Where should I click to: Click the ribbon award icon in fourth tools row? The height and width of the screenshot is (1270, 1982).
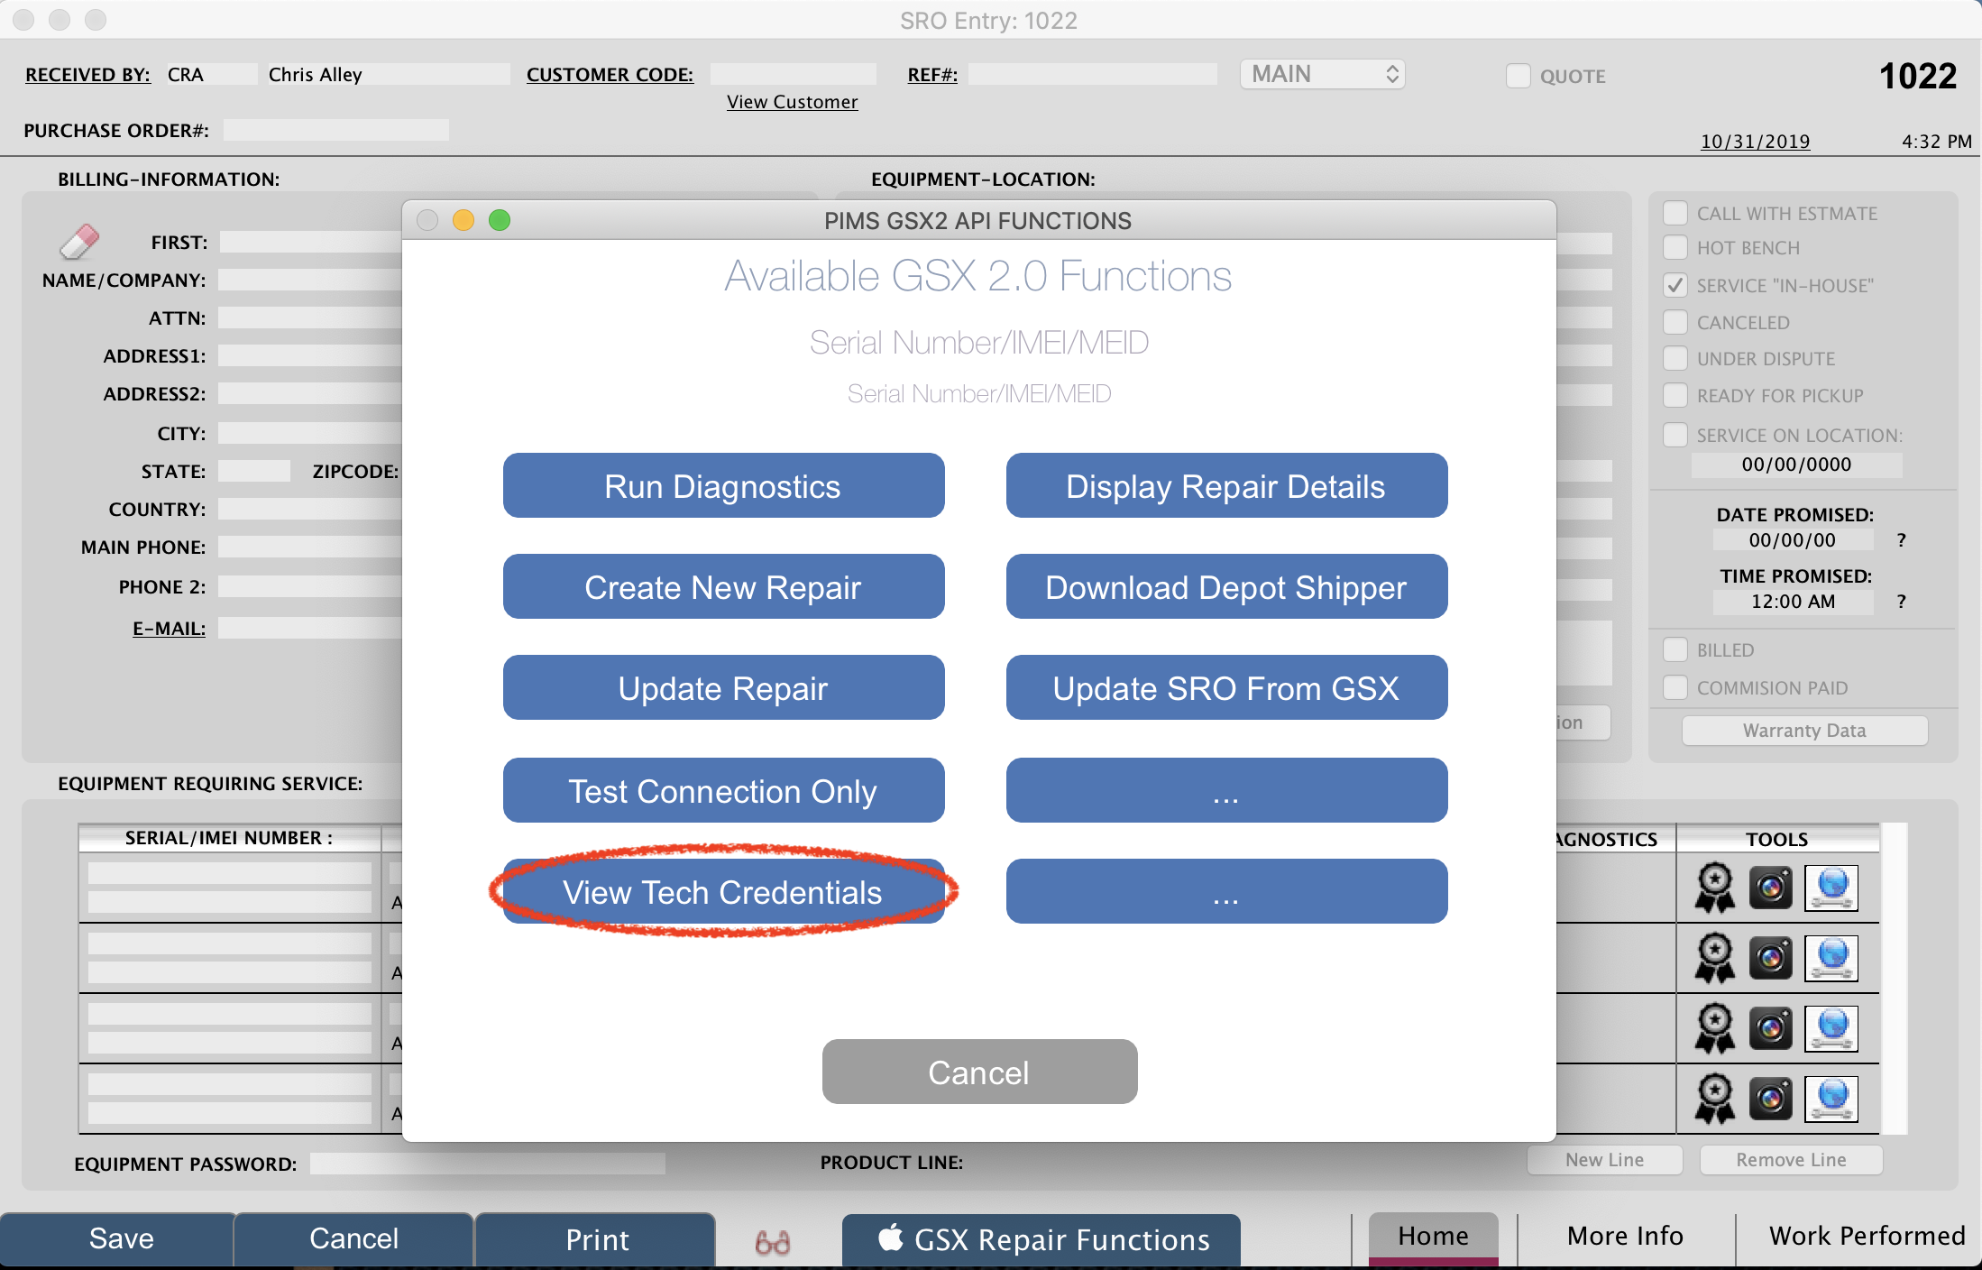pos(1714,1099)
